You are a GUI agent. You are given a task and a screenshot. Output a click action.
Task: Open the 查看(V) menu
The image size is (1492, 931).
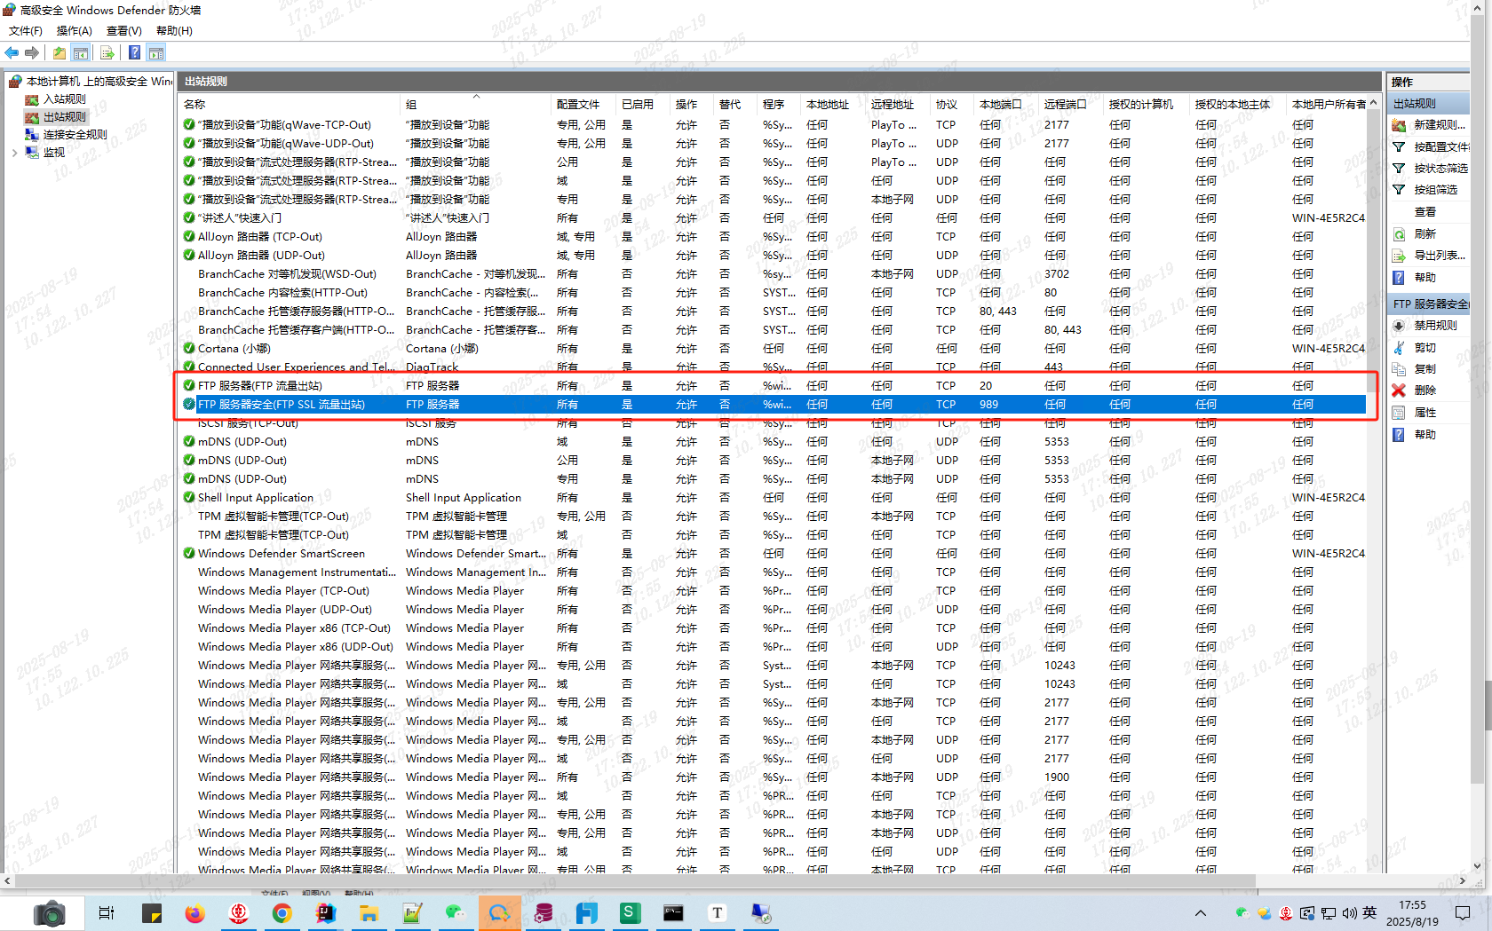124,31
